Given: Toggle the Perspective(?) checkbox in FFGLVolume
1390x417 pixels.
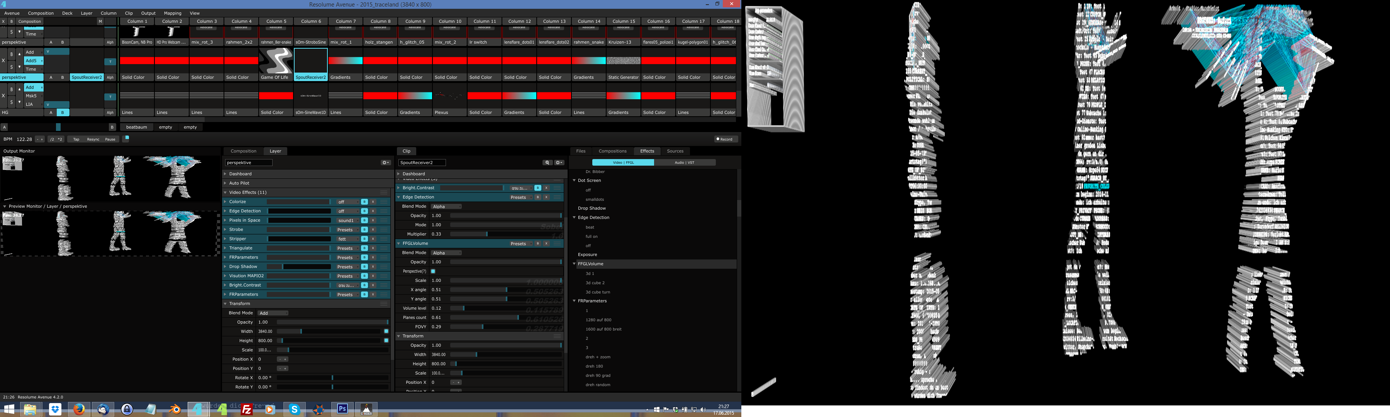Looking at the screenshot, I should [433, 271].
